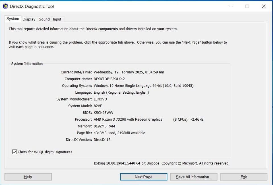Viewport: 273px width, 185px height.
Task: Click the Operating System: field label
Action: pyautogui.click(x=77, y=86)
